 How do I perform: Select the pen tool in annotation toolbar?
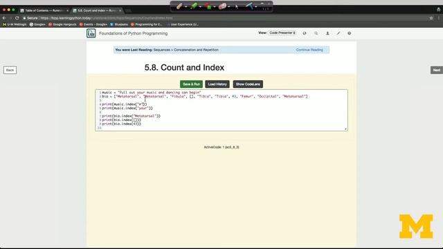(x=179, y=6)
